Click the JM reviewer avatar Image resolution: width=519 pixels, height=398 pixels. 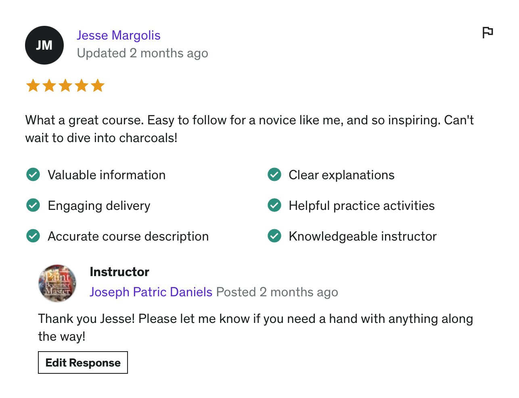(44, 45)
